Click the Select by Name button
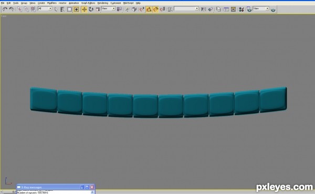The height and width of the screenshot is (194, 315). coord(62,9)
